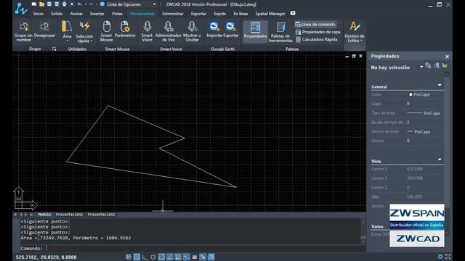Image resolution: width=465 pixels, height=261 pixels.
Task: Click Google Earth Importar
Action: (214, 30)
